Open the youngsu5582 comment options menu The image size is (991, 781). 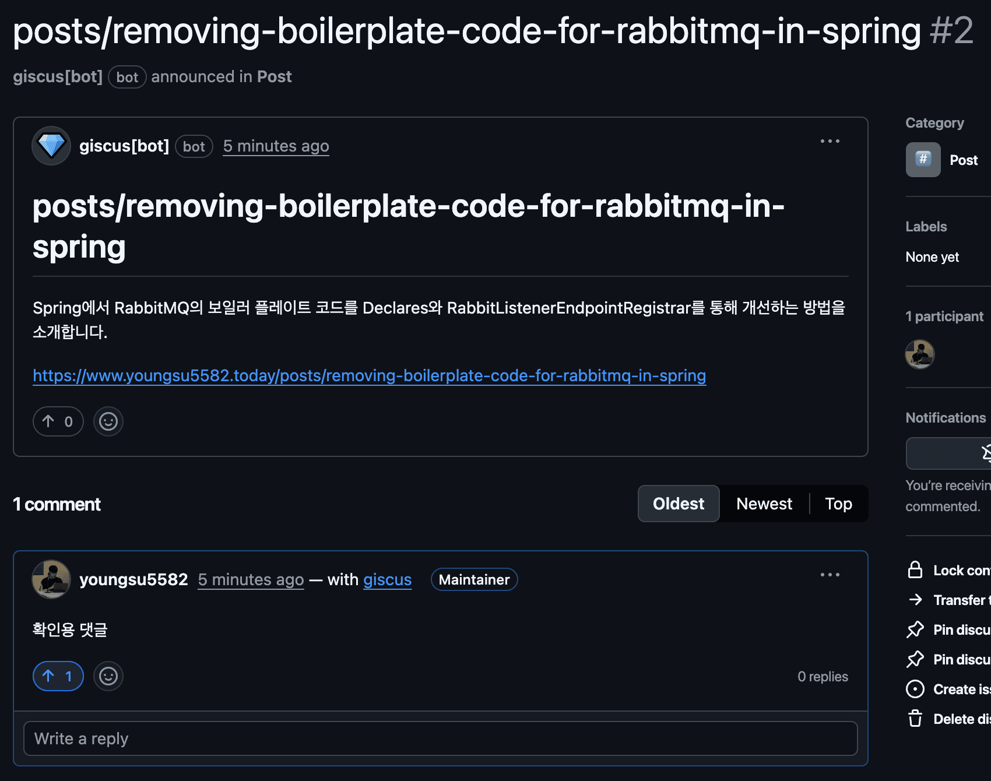pos(830,575)
